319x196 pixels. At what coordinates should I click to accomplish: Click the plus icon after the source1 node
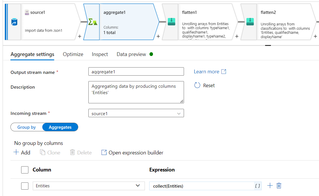pos(79,36)
